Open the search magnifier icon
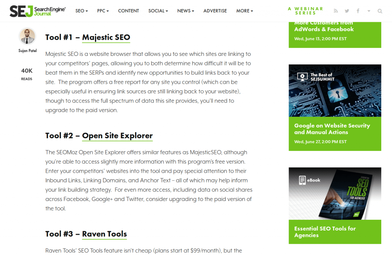This screenshot has height=255, width=392. coord(380,11)
